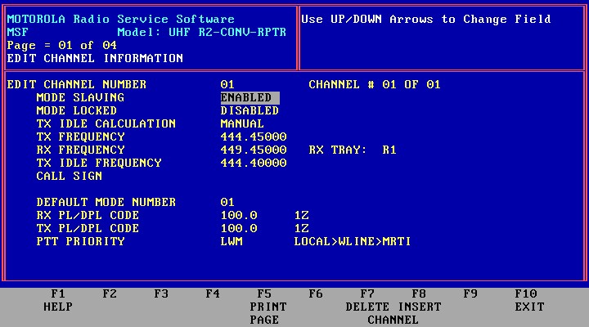Select the DEFAULT MODE NUMBER 01 field
This screenshot has height=327, width=589.
(x=227, y=202)
